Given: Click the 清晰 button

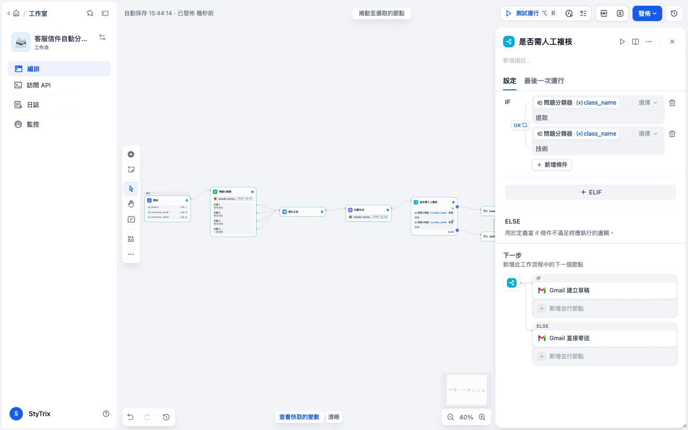Looking at the screenshot, I should pos(333,417).
